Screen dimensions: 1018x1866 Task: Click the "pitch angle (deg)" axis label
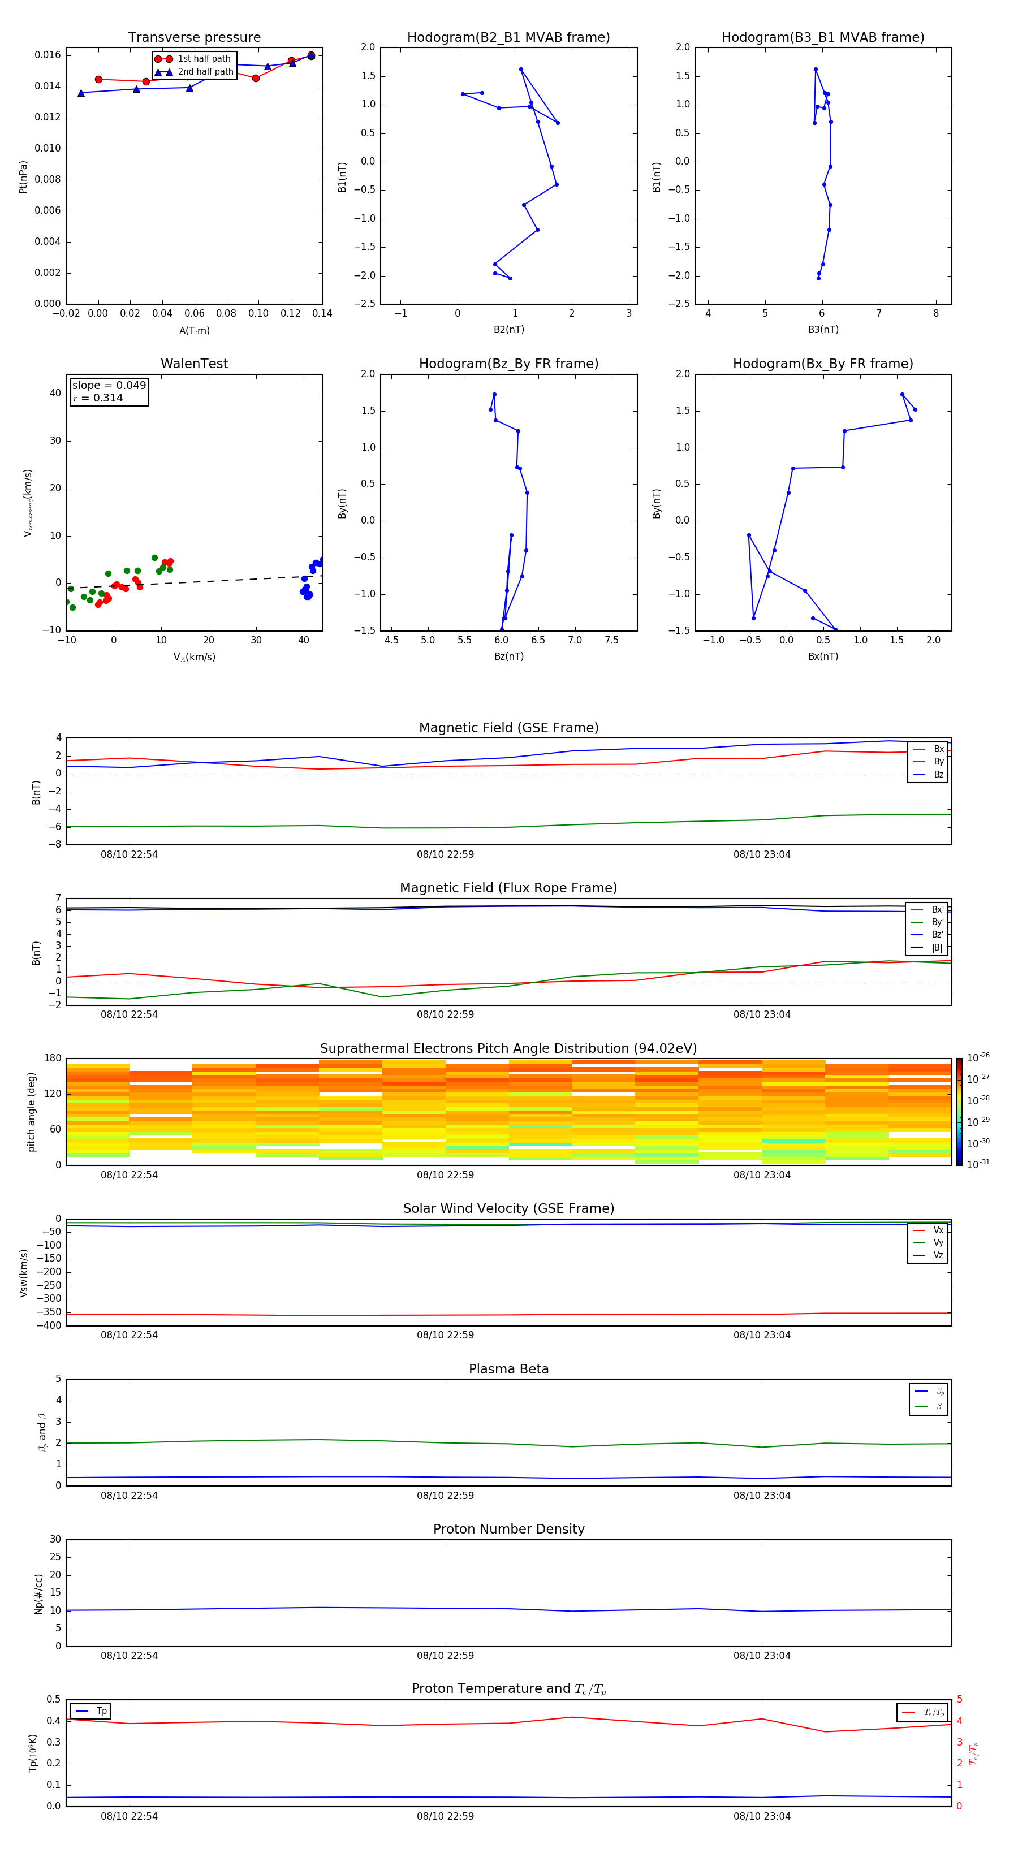pos(31,1112)
